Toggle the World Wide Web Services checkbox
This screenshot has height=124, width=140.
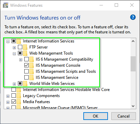pyautogui.click(x=20, y=84)
